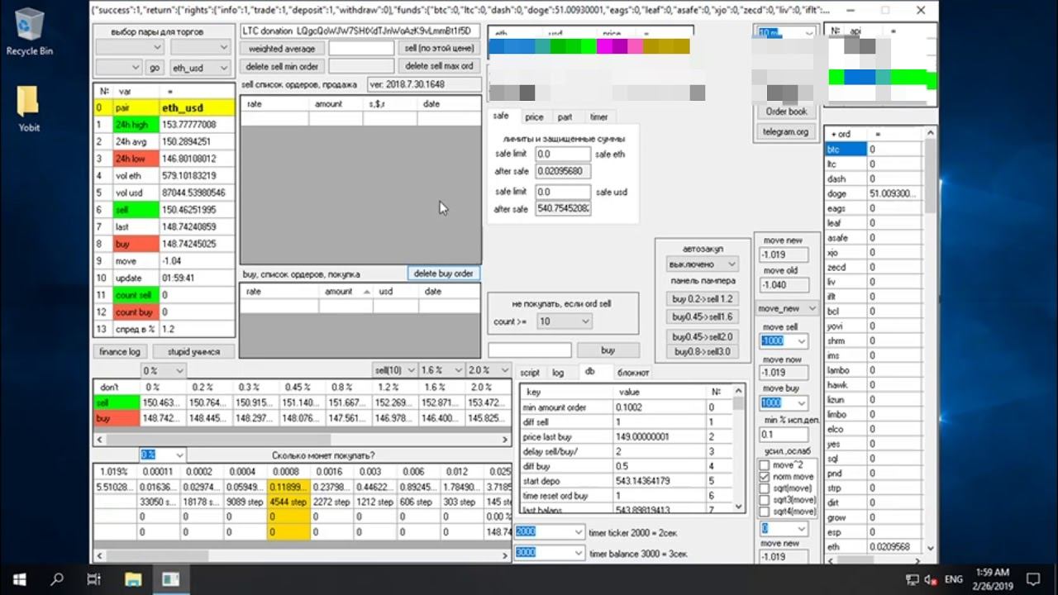Click the safe limit eth input field
Viewport: 1058px width, 595px height.
pos(563,154)
